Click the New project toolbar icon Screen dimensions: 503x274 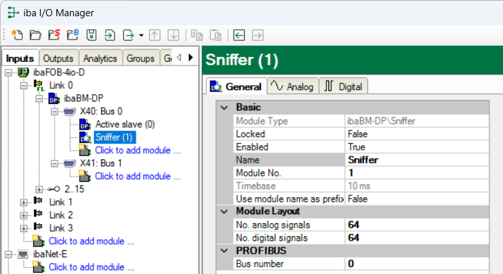(17, 34)
